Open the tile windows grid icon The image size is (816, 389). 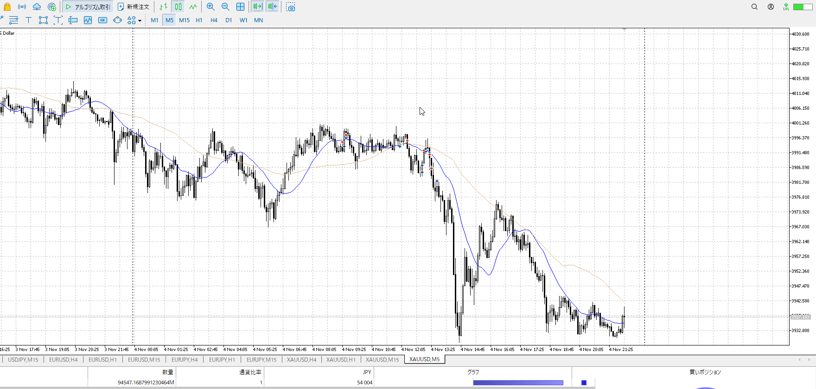click(240, 7)
